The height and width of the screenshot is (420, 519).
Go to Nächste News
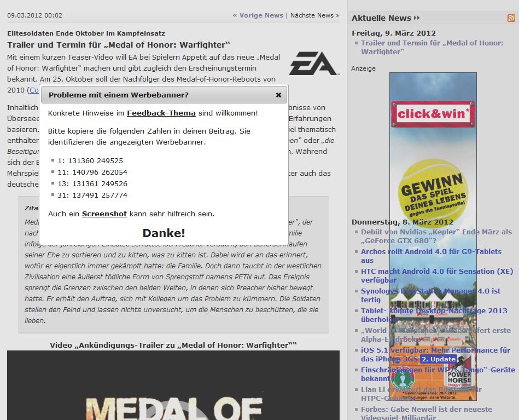pos(315,15)
